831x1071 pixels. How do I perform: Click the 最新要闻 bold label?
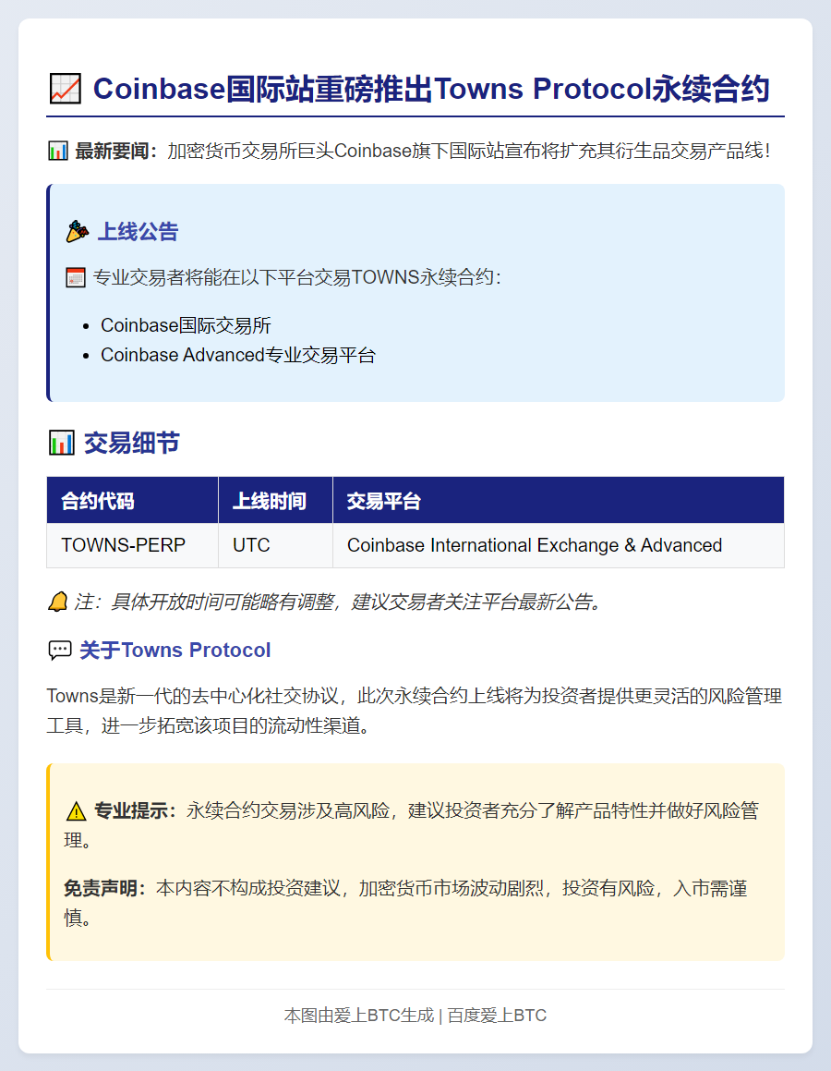pos(116,151)
